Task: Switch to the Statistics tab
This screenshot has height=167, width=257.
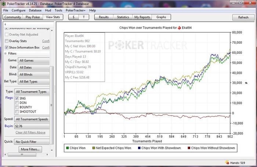Action: (x=123, y=17)
